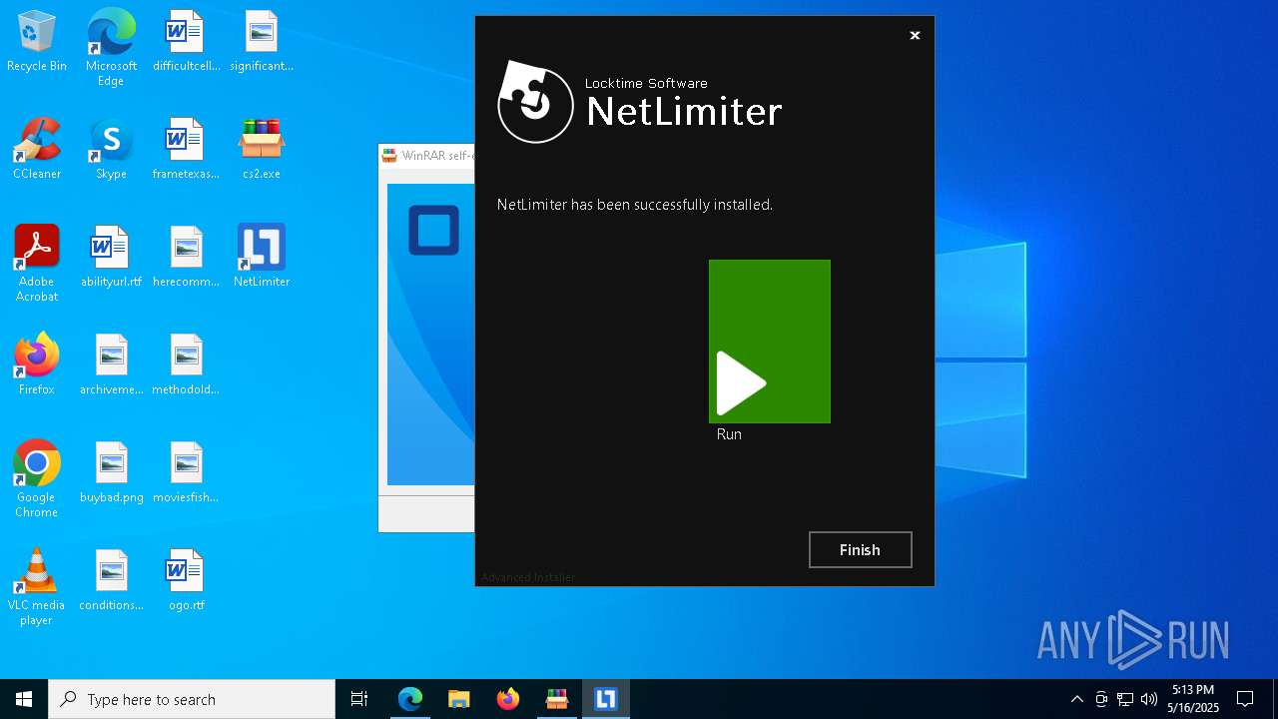Open the clock showing 5:13 PM
The image size is (1278, 719).
pyautogui.click(x=1193, y=699)
